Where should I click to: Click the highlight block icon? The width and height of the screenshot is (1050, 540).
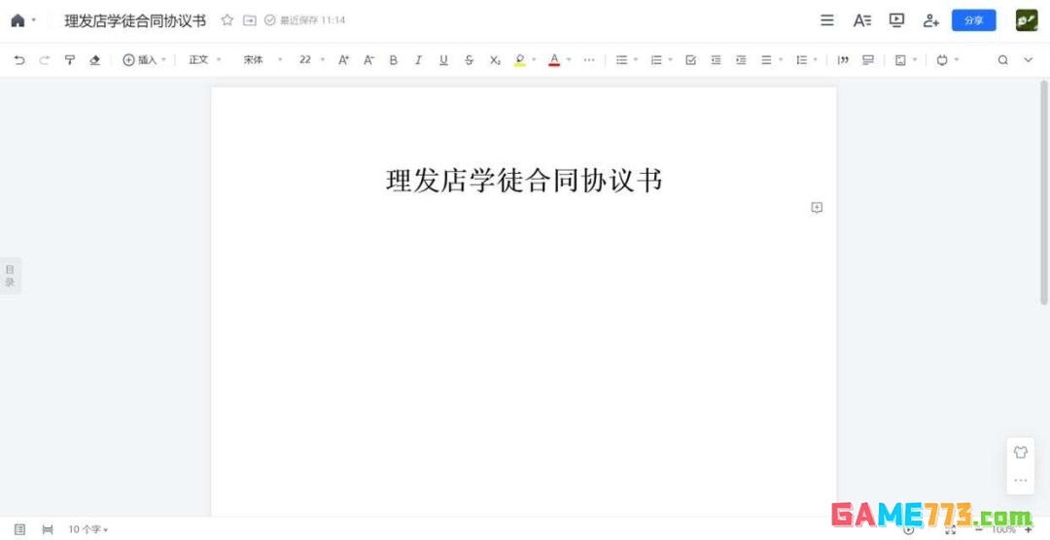pyautogui.click(x=868, y=60)
